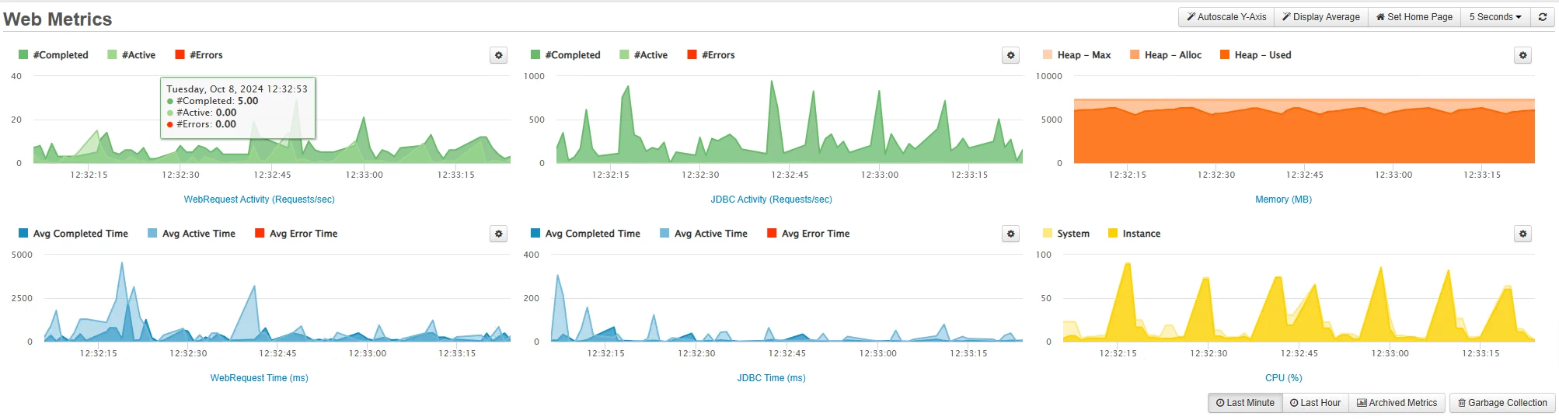1559x420 pixels.
Task: Toggle Display Average
Action: (1320, 17)
